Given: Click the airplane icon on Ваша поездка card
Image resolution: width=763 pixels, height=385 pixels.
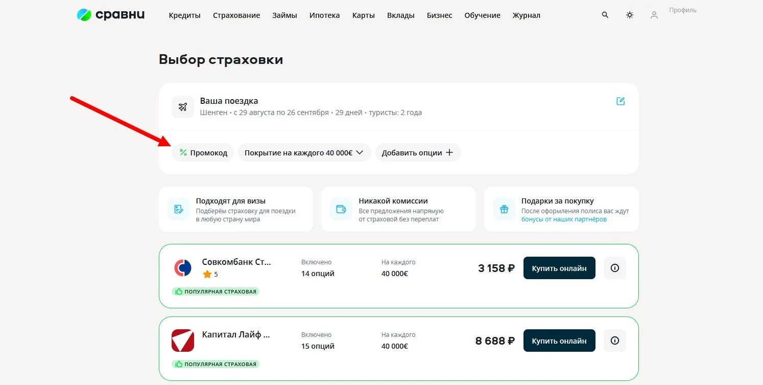Looking at the screenshot, I should (182, 106).
